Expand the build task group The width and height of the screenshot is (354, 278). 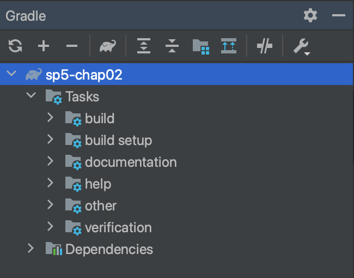click(50, 118)
